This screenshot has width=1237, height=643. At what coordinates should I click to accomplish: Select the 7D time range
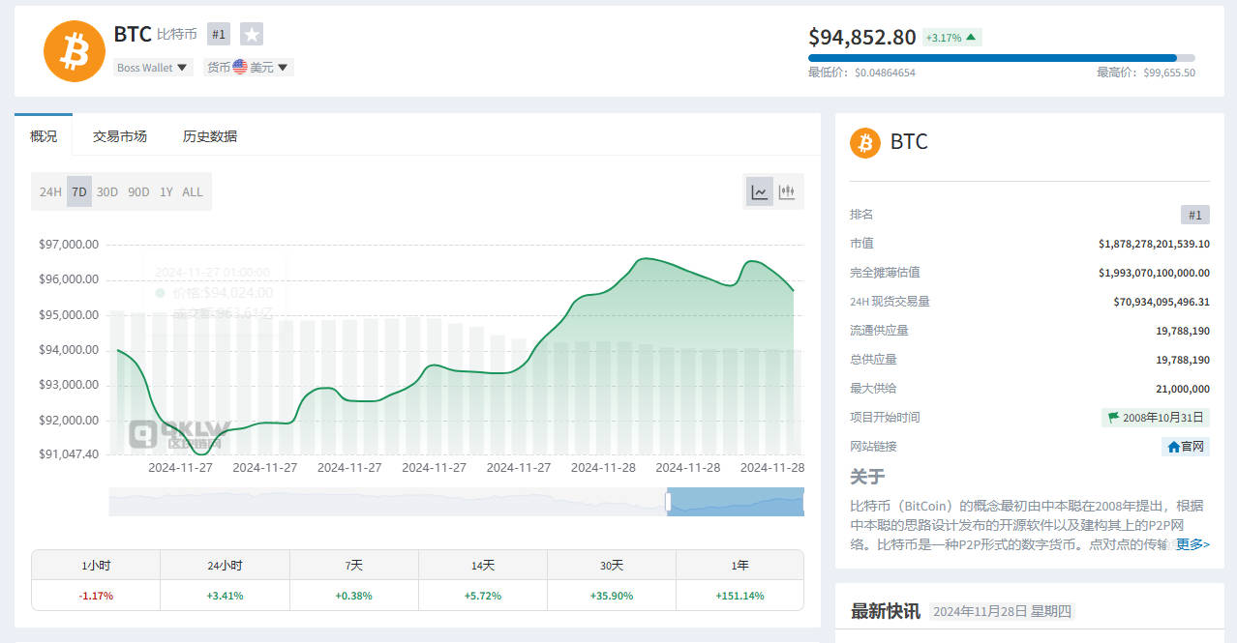[79, 191]
